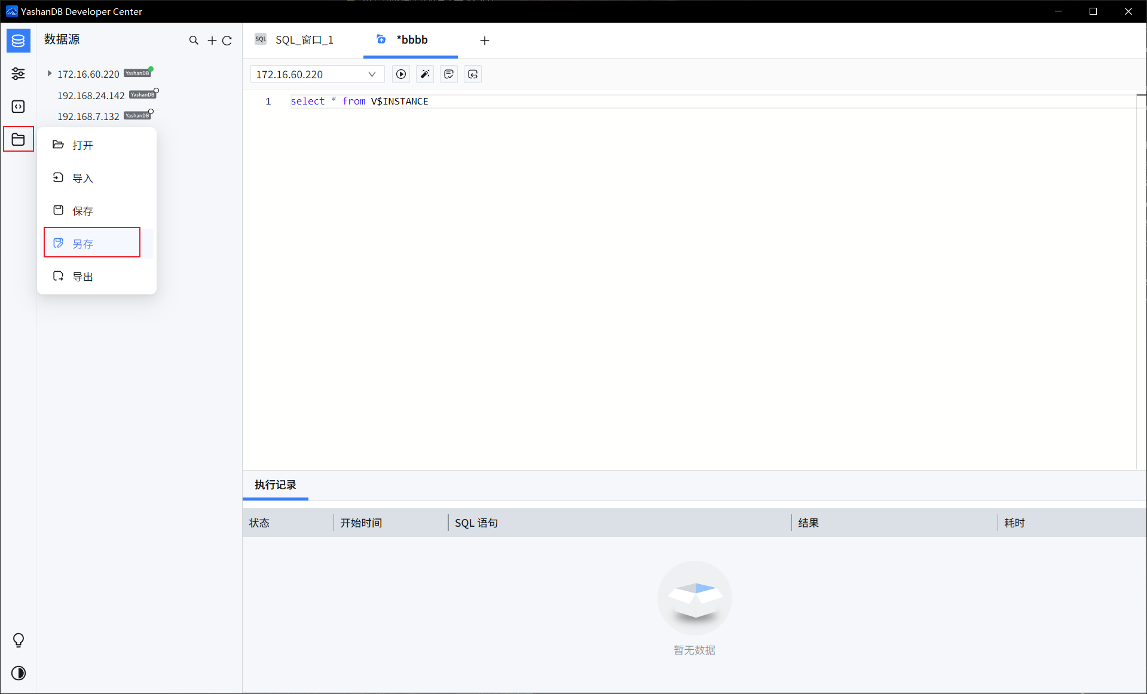
Task: Expand the 172.16.60.220 data source tree
Action: [50, 73]
